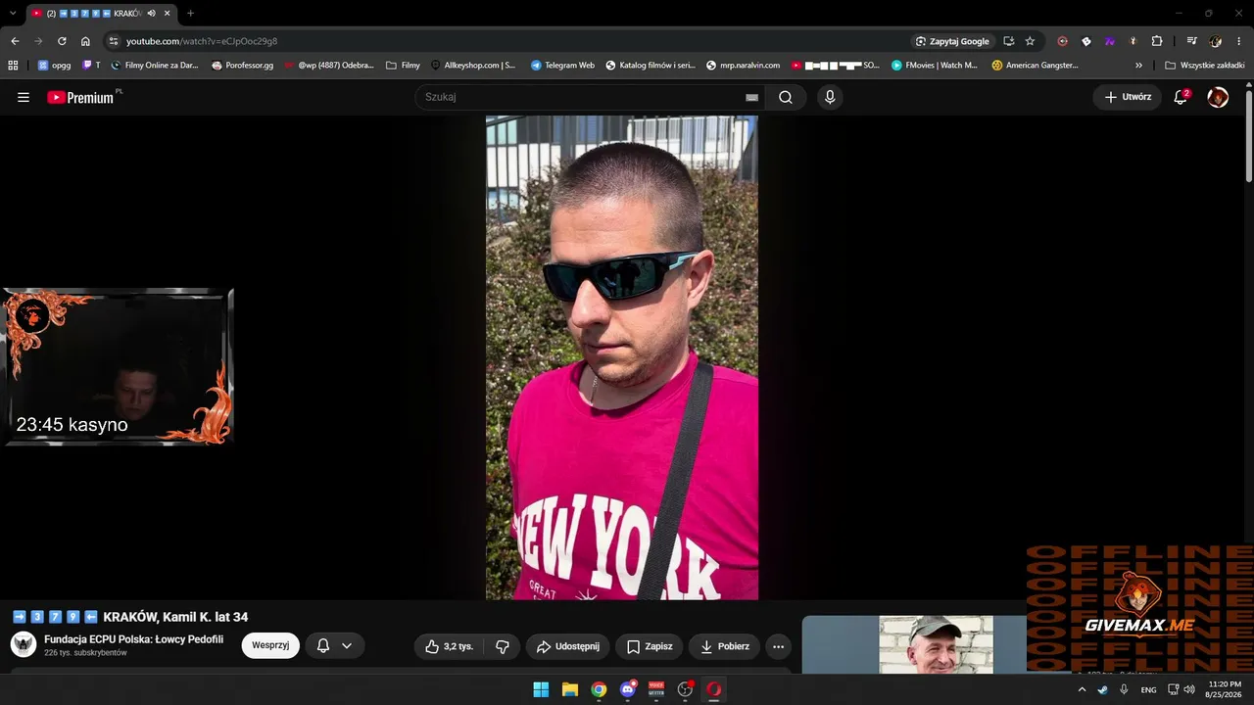Open American Gangster... bookmark
The width and height of the screenshot is (1254, 705).
point(1035,66)
